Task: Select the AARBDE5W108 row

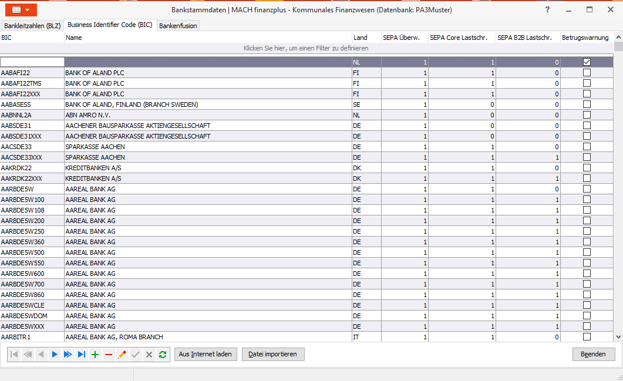Action: coord(307,210)
